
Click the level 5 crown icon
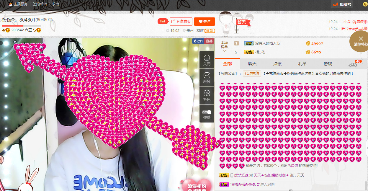tap(37, 30)
